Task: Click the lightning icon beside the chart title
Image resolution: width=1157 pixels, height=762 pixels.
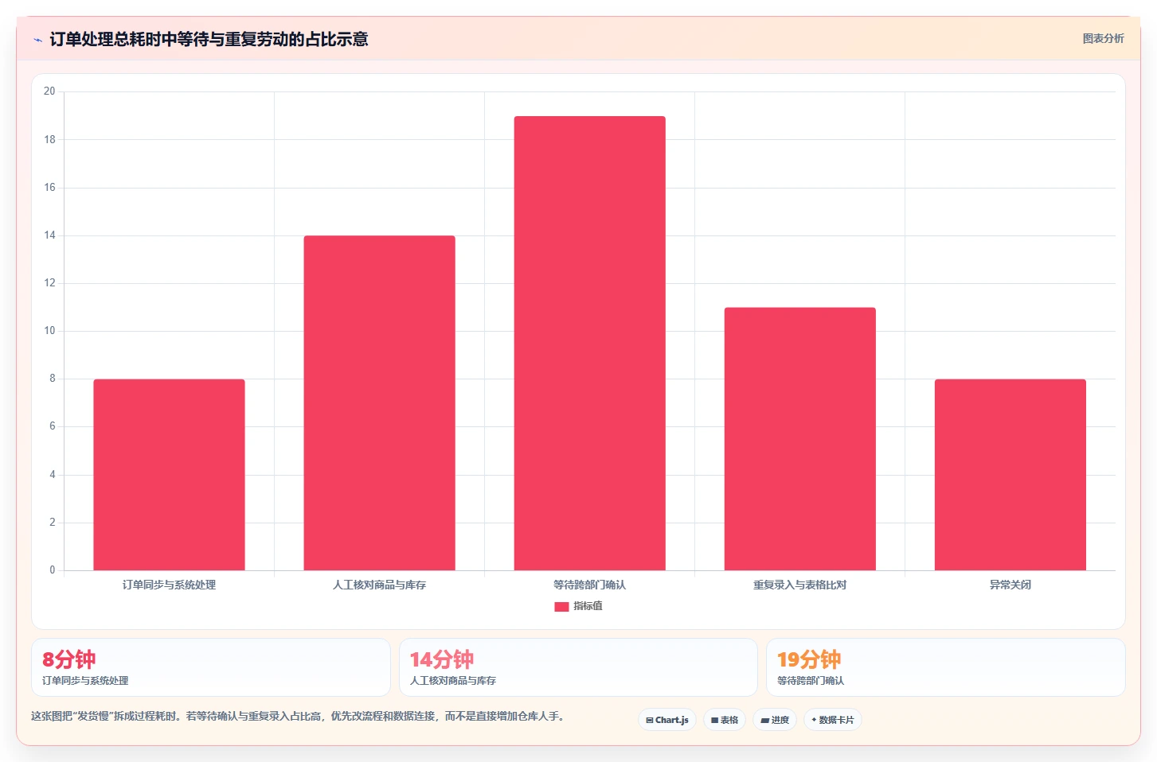Action: [x=37, y=40]
